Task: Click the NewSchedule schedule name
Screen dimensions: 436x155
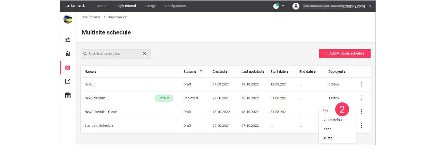Action: (x=95, y=98)
